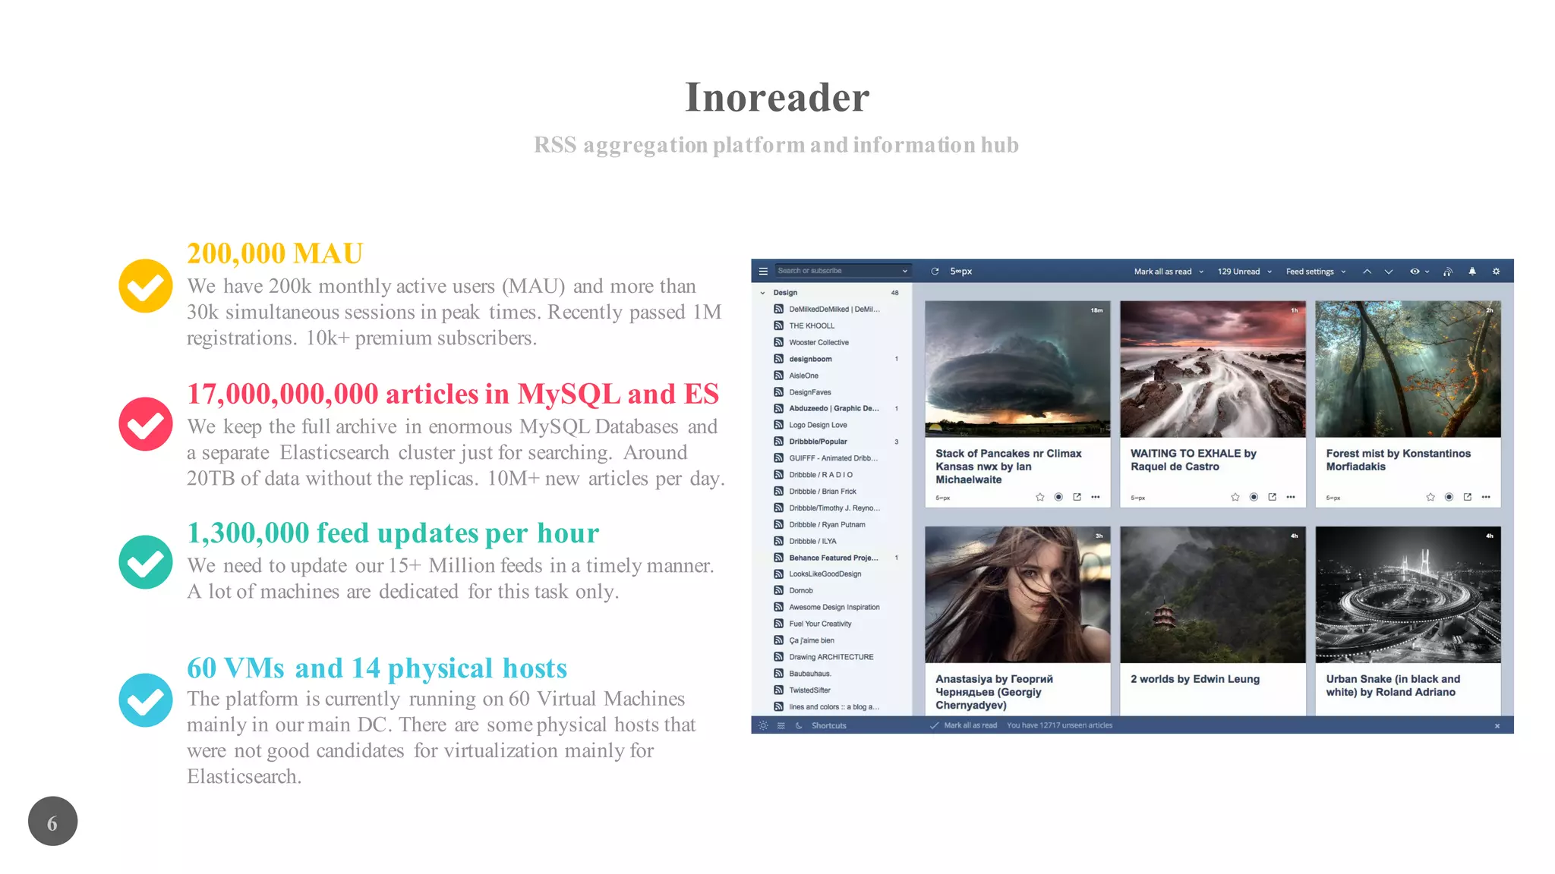Open the pagoda mountain thumbnail image
Viewport: 1555px width, 874px height.
click(x=1213, y=595)
